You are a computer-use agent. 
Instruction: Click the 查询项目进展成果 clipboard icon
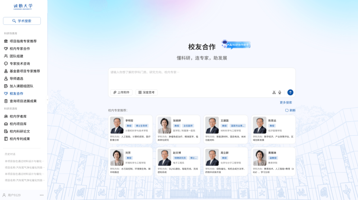point(6,101)
